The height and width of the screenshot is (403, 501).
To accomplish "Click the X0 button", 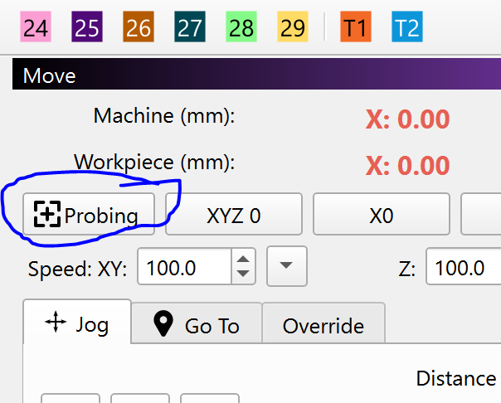I will pos(381,216).
